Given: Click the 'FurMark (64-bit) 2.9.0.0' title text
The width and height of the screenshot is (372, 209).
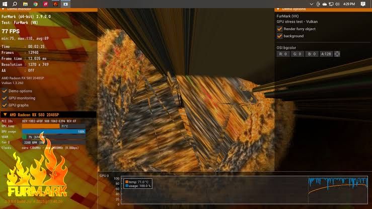Looking at the screenshot, I should pyautogui.click(x=26, y=17).
